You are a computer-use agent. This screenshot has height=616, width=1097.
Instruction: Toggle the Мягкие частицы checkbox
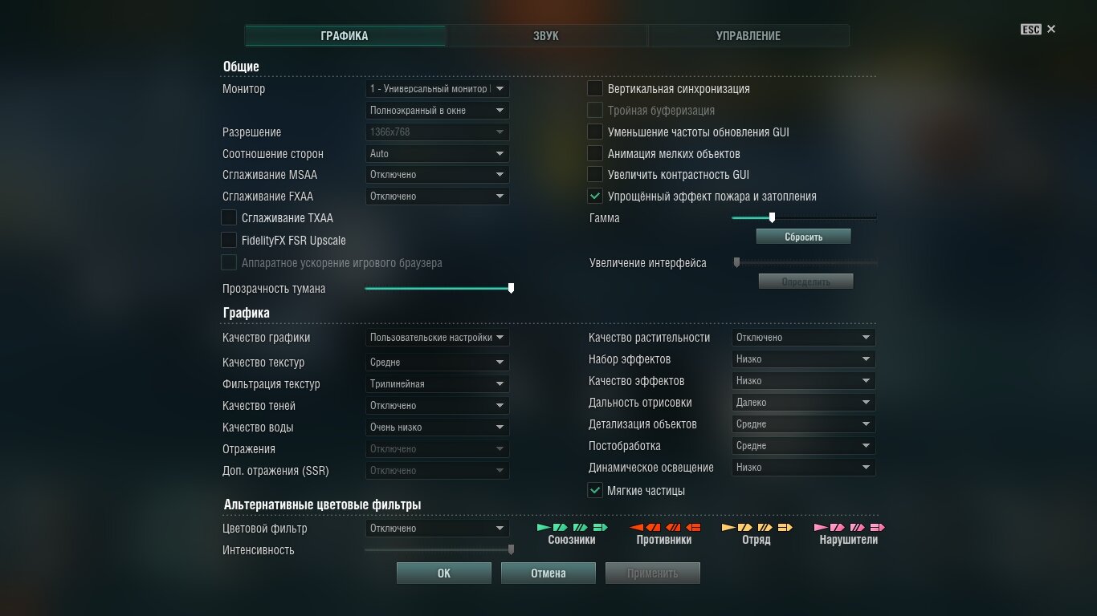(x=595, y=490)
